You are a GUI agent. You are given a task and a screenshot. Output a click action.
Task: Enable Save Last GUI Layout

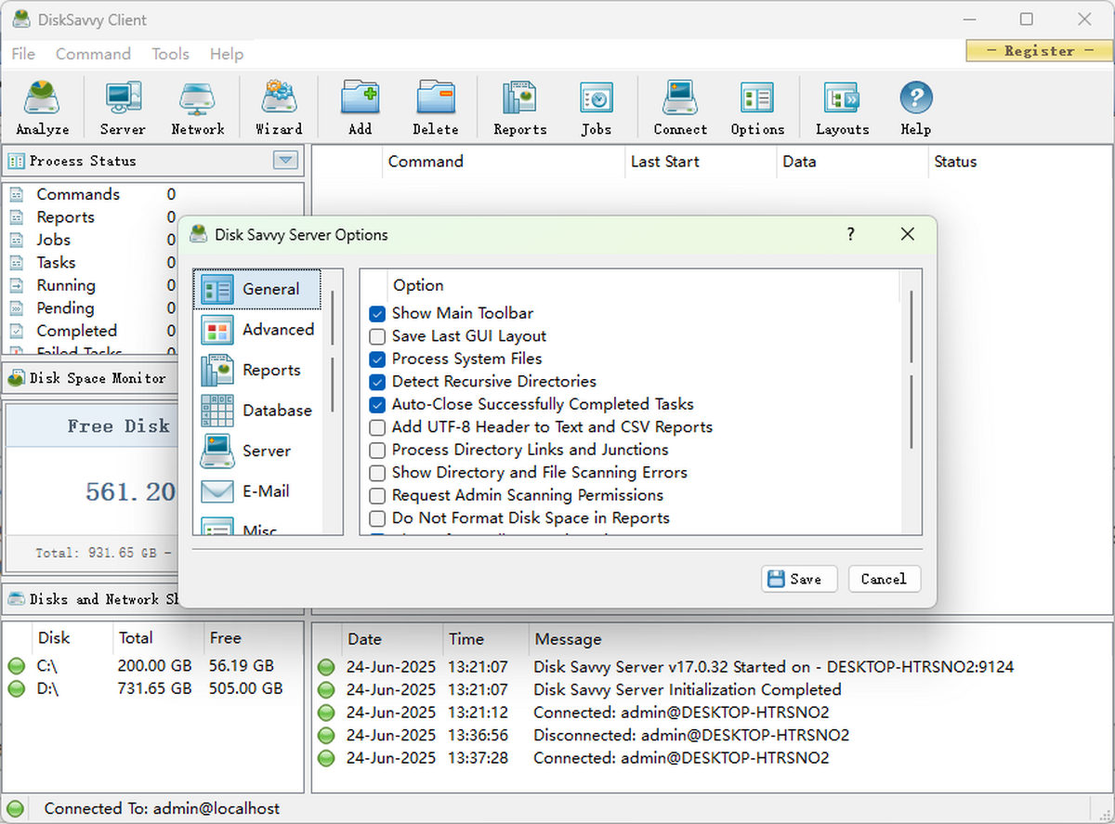[x=377, y=336]
